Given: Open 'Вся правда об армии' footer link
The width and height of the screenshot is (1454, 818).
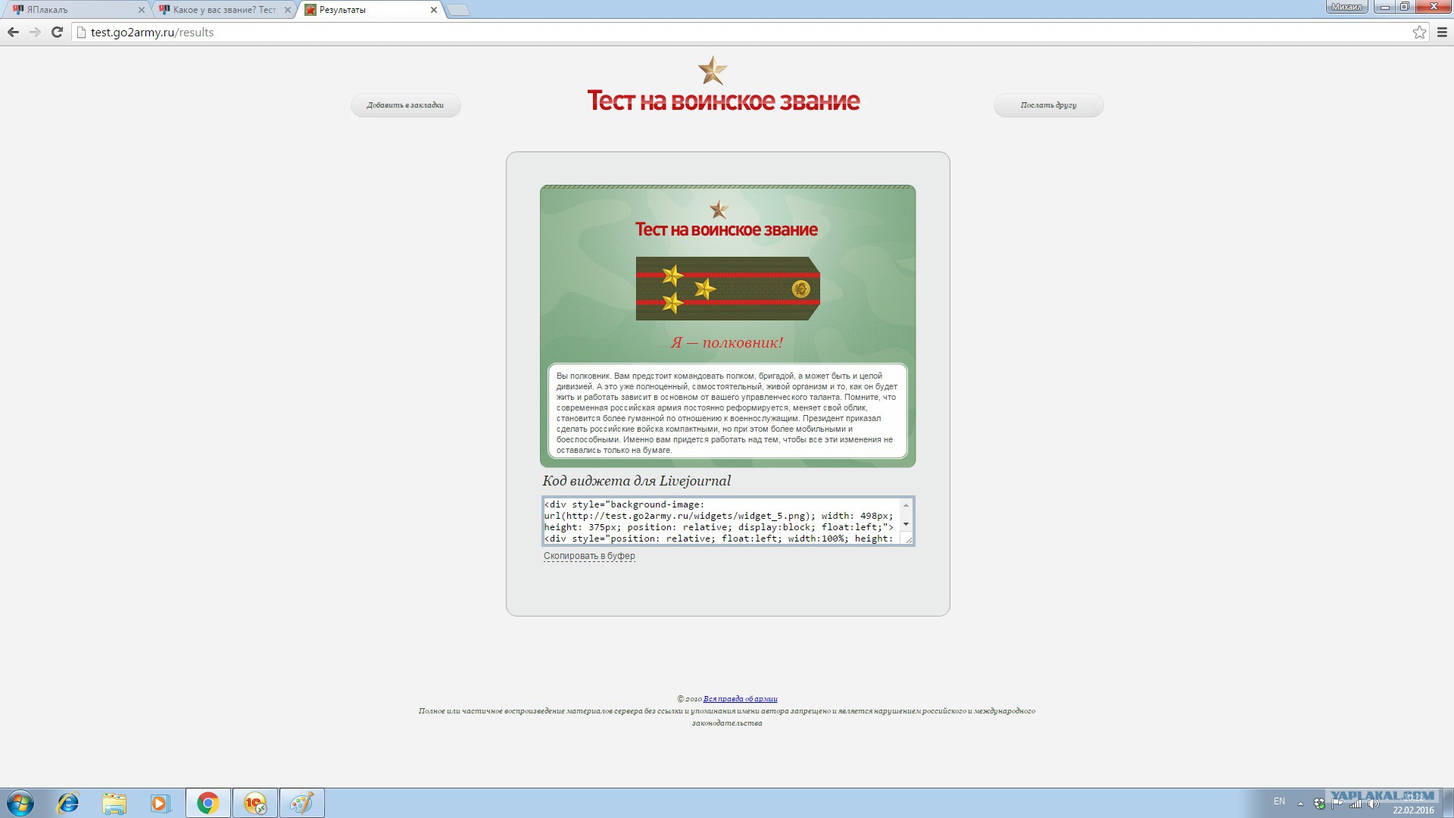Looking at the screenshot, I should tap(740, 699).
